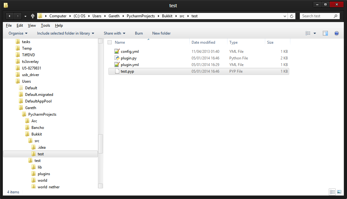Screen dimensions: 347x199
Task: Sort by the Size column
Action: 270,42
